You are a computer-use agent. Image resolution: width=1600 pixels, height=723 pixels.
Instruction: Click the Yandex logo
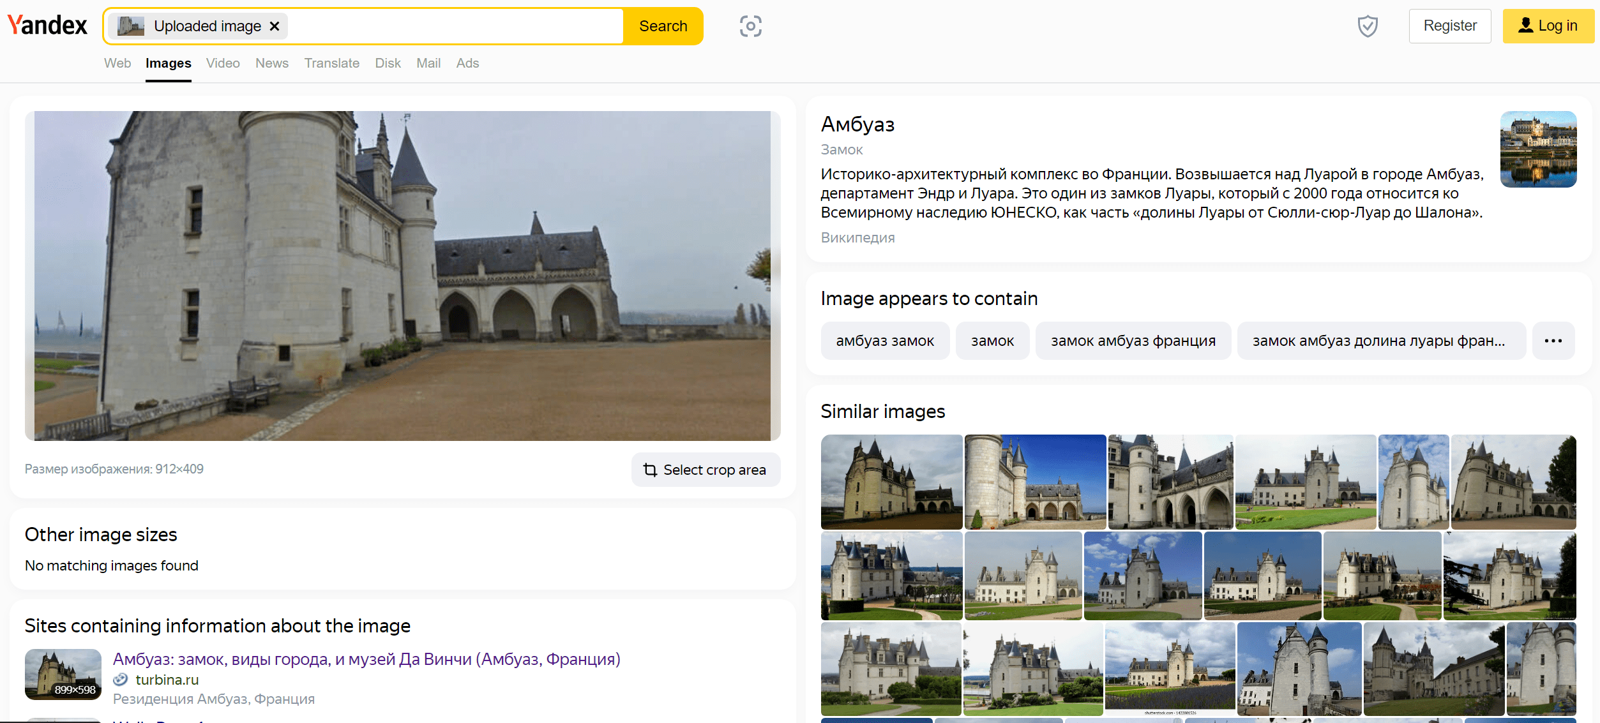pos(47,26)
